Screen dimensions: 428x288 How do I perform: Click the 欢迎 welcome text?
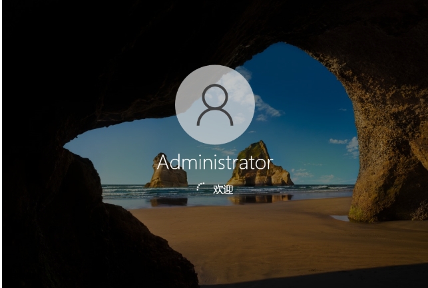click(x=223, y=190)
